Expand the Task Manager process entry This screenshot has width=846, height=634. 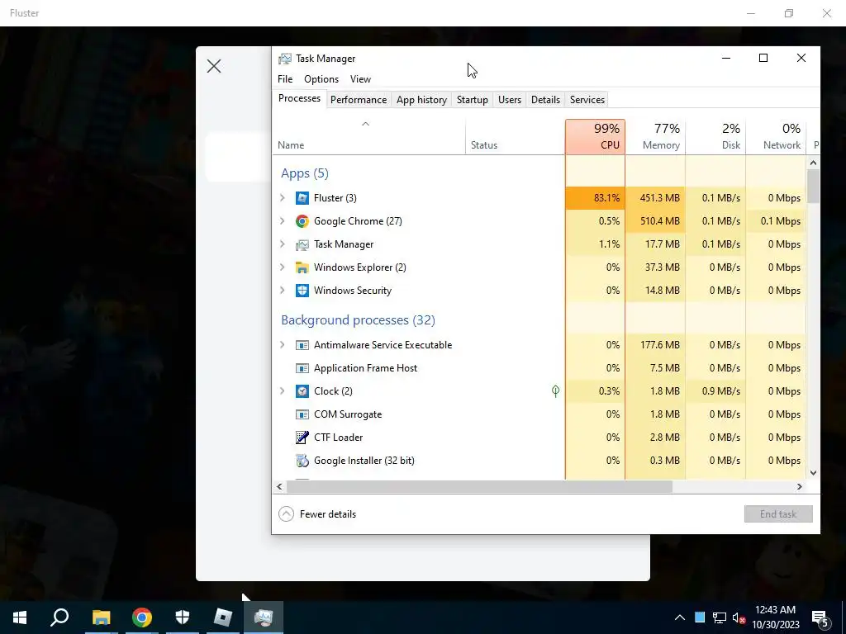pos(283,244)
